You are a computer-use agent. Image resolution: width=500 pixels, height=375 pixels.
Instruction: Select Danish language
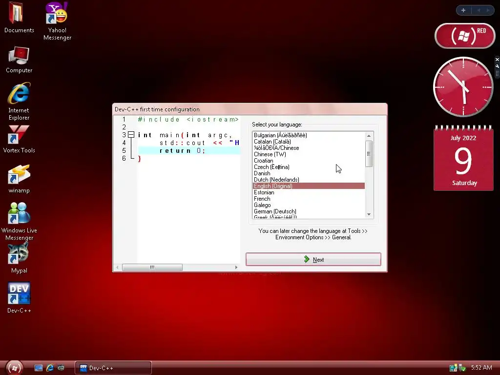(x=309, y=173)
